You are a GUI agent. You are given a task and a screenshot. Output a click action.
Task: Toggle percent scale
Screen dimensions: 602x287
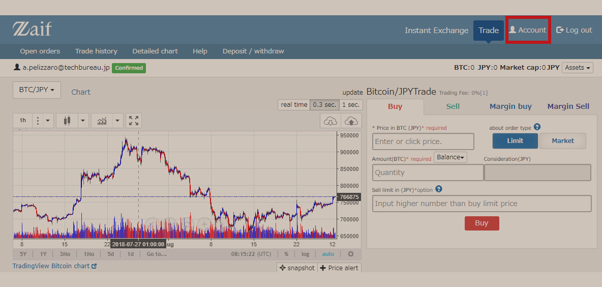click(286, 254)
